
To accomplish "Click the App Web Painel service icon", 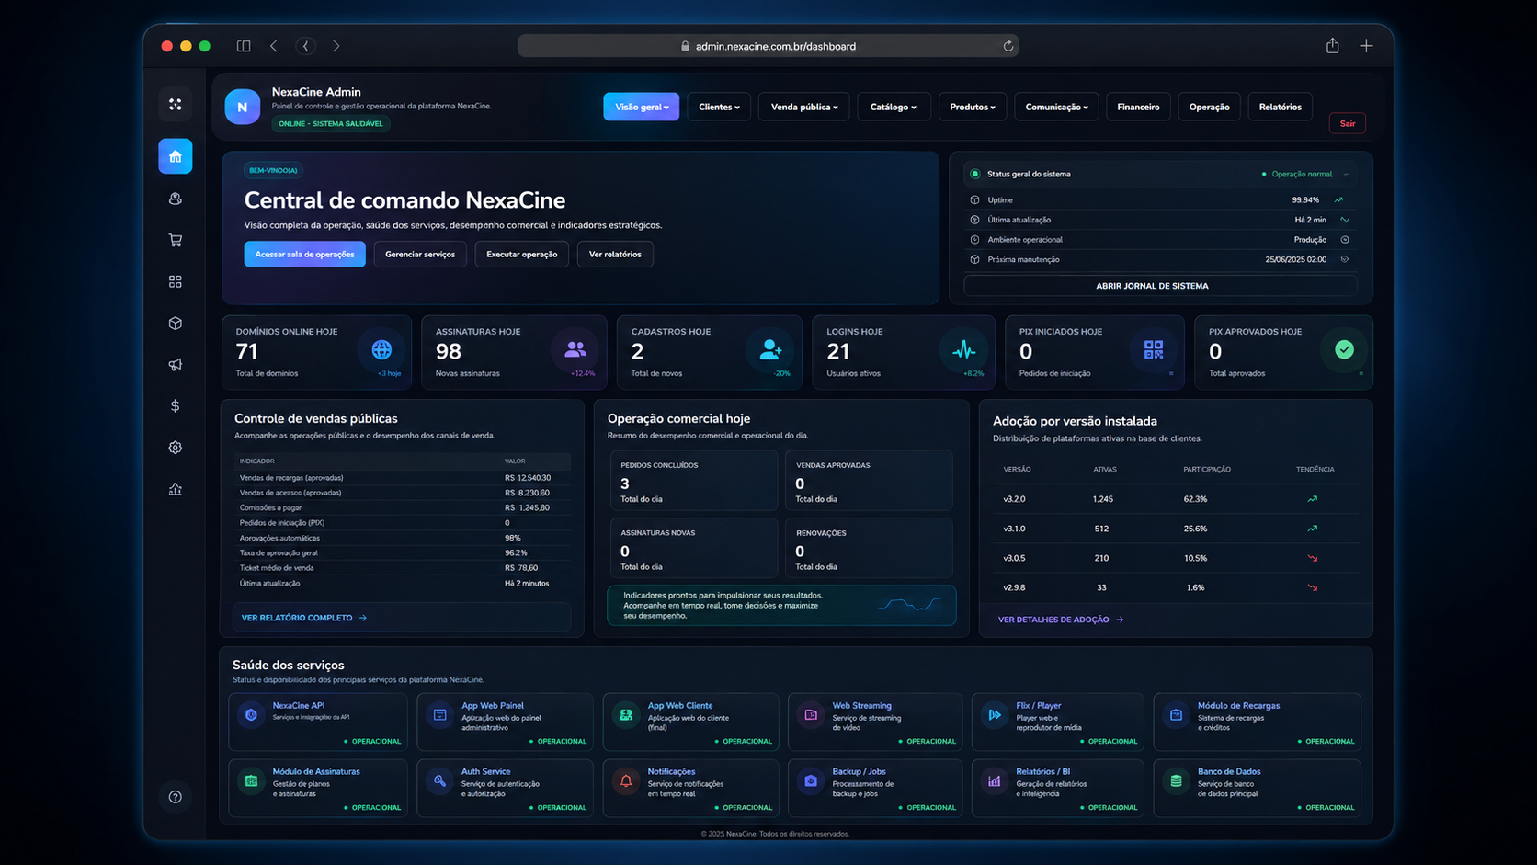I will pyautogui.click(x=439, y=714).
